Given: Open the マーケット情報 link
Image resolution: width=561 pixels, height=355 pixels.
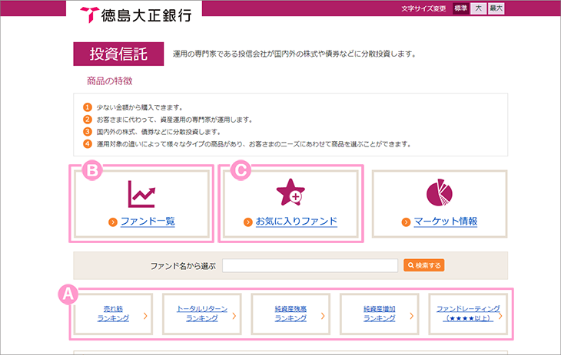Looking at the screenshot, I should click(446, 222).
